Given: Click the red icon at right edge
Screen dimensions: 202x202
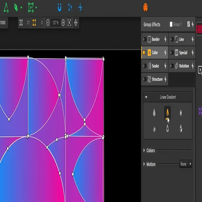Looking at the screenshot, I should [x=199, y=29].
